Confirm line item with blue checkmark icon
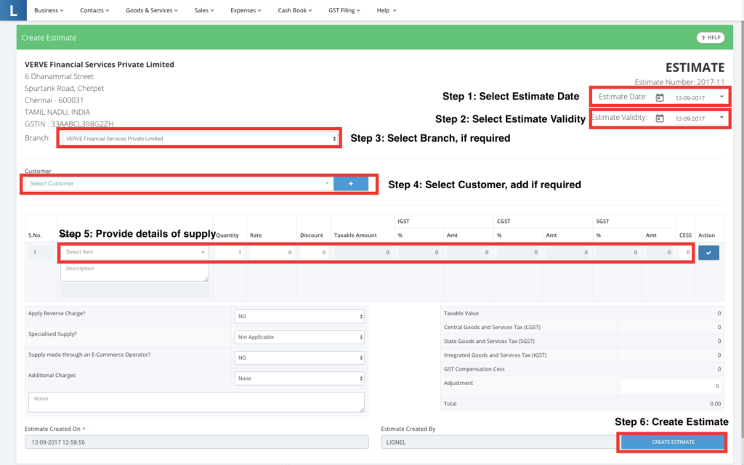The height and width of the screenshot is (465, 744). click(x=708, y=252)
